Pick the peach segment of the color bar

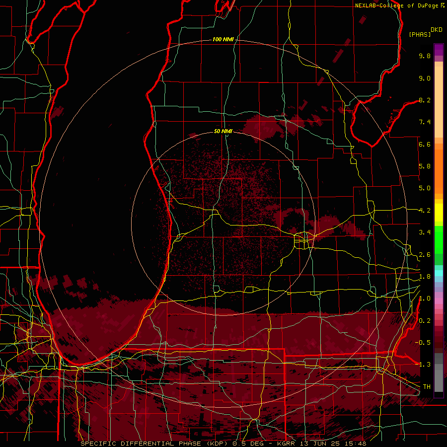coord(439,102)
